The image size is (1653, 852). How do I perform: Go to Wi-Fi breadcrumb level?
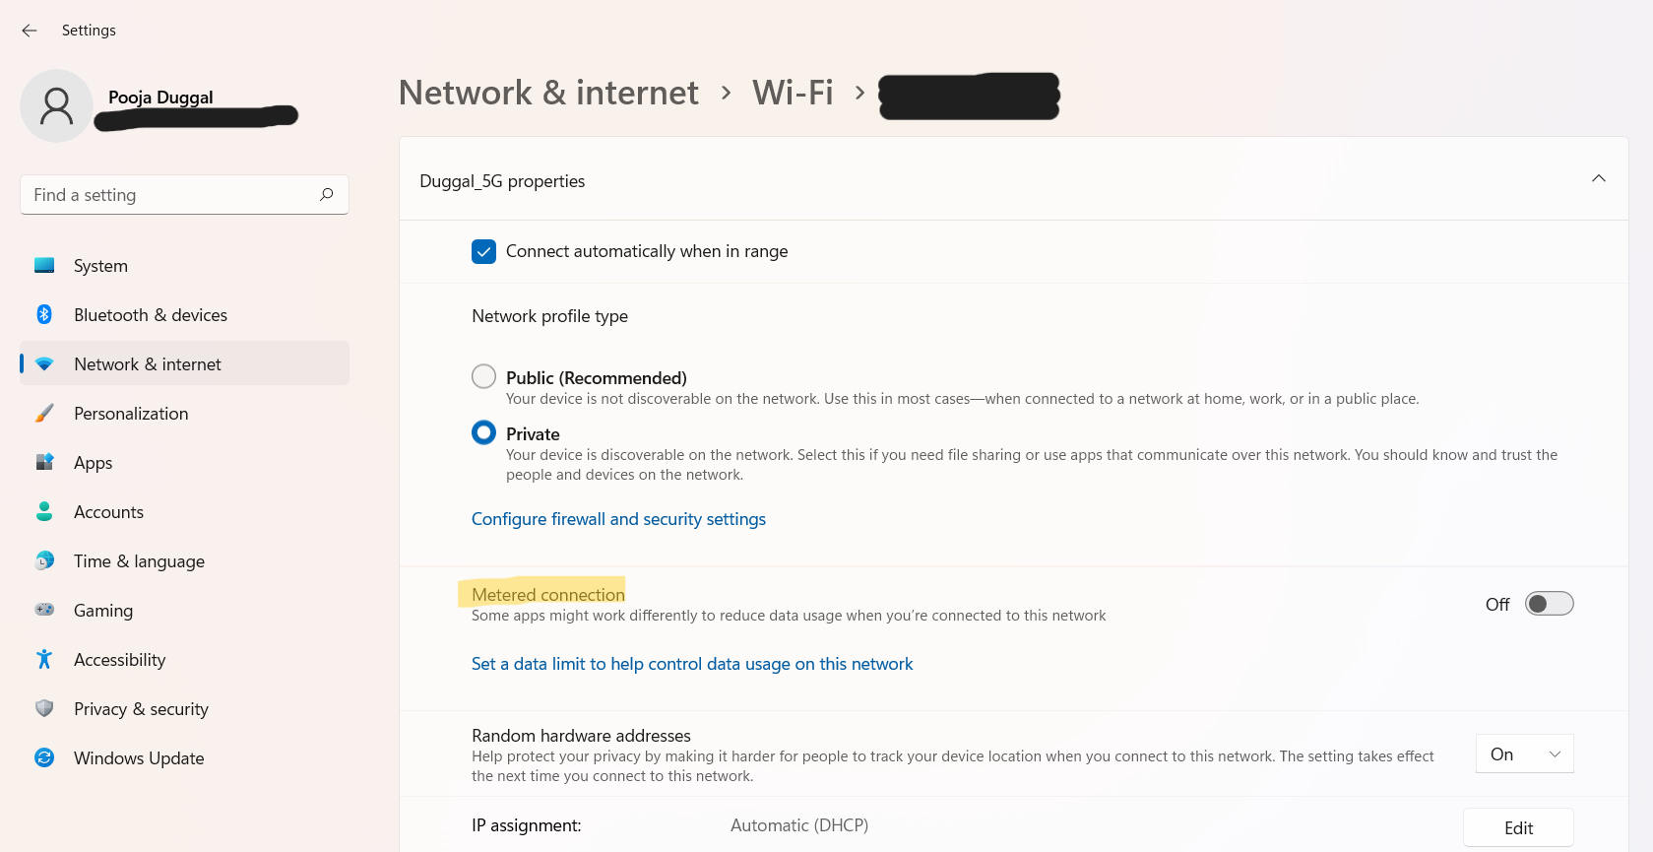pyautogui.click(x=793, y=93)
